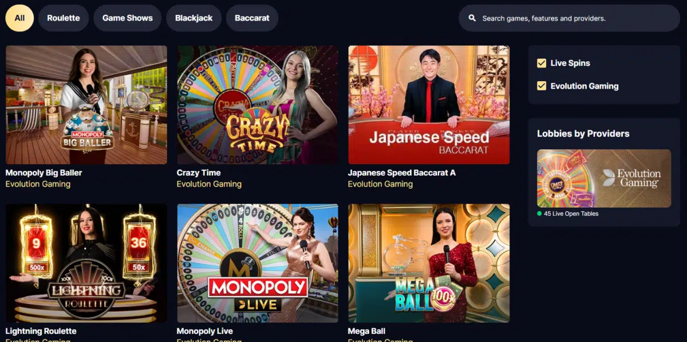Open the Evolution Gaming provider lobby banner
The image size is (687, 342).
coord(604,178)
